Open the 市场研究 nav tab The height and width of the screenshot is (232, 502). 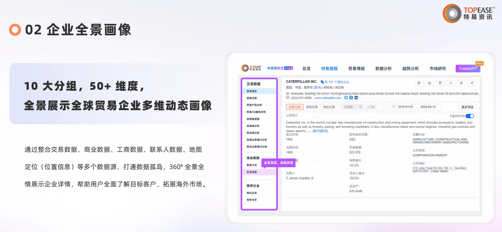click(x=438, y=68)
